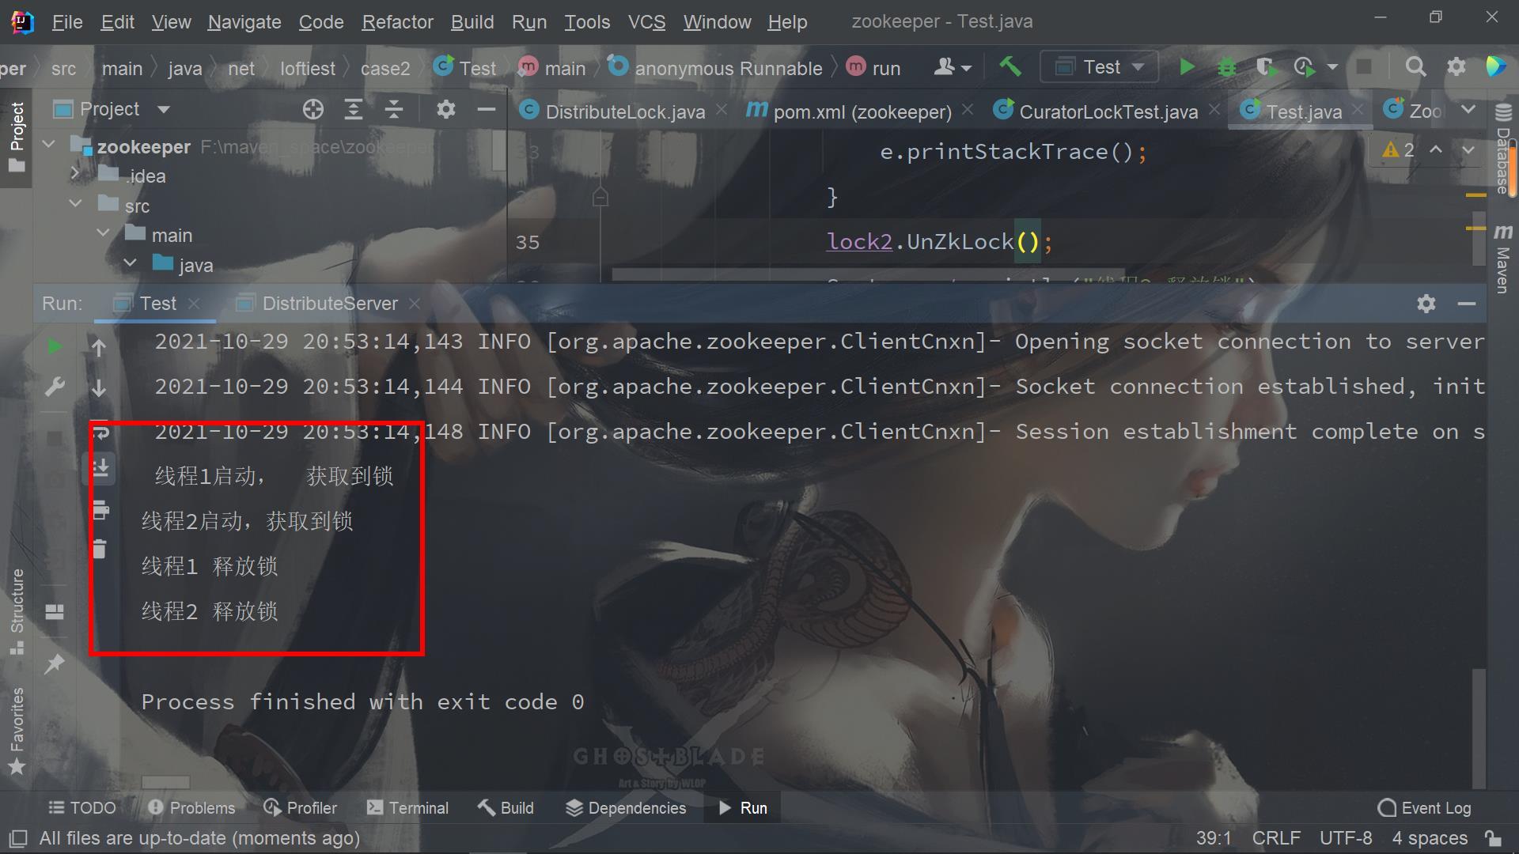
Task: Open the Profiler run dropdown arrow in toolbar
Action: pos(1332,67)
